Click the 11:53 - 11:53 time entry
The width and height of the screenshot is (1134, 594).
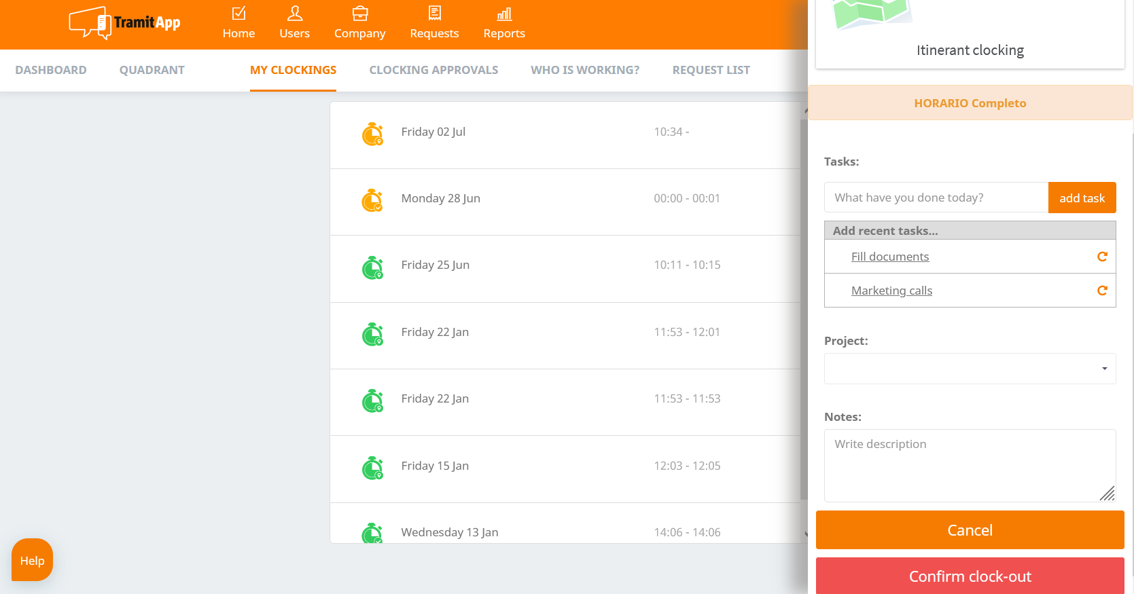click(687, 398)
